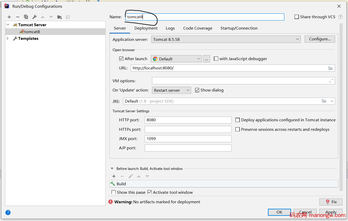
Task: Expand the VM options field editor
Action: [x=331, y=81]
